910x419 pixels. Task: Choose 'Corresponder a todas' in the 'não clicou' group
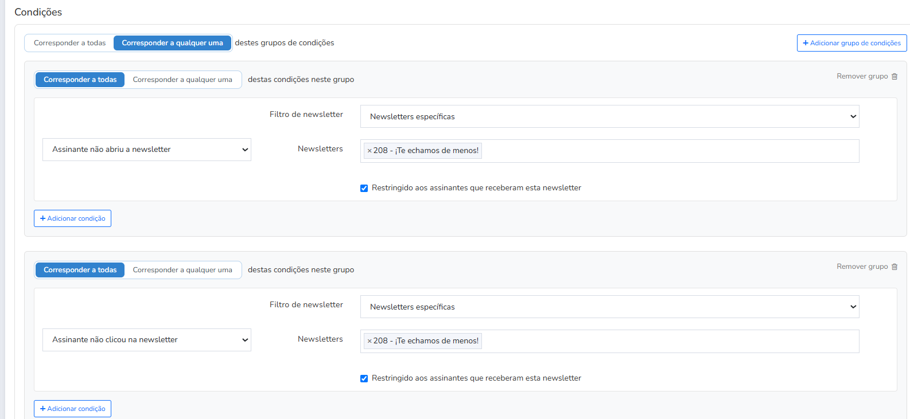click(x=80, y=270)
